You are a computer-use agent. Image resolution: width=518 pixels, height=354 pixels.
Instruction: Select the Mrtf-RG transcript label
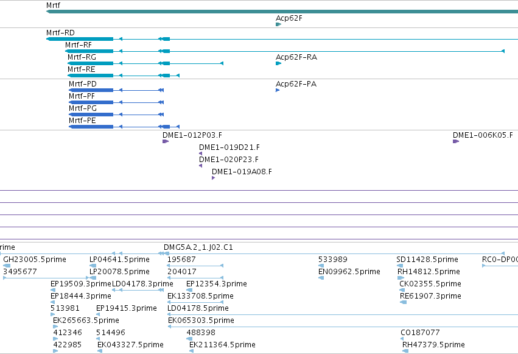tap(82, 57)
